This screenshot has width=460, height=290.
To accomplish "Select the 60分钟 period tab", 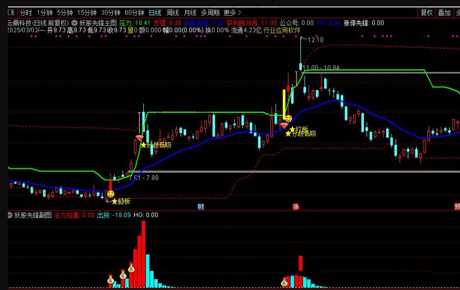I will (134, 13).
